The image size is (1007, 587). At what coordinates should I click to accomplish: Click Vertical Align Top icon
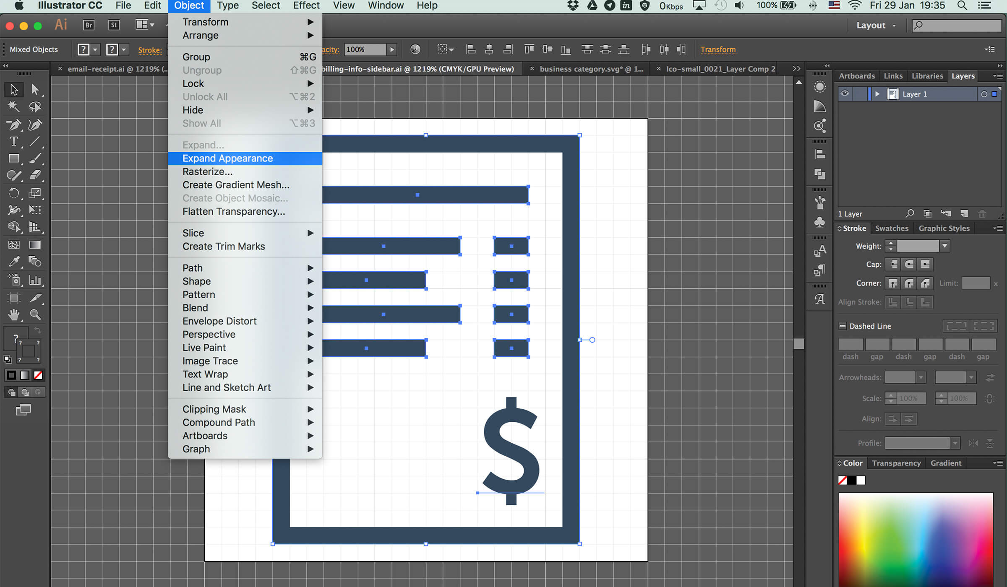pyautogui.click(x=529, y=49)
